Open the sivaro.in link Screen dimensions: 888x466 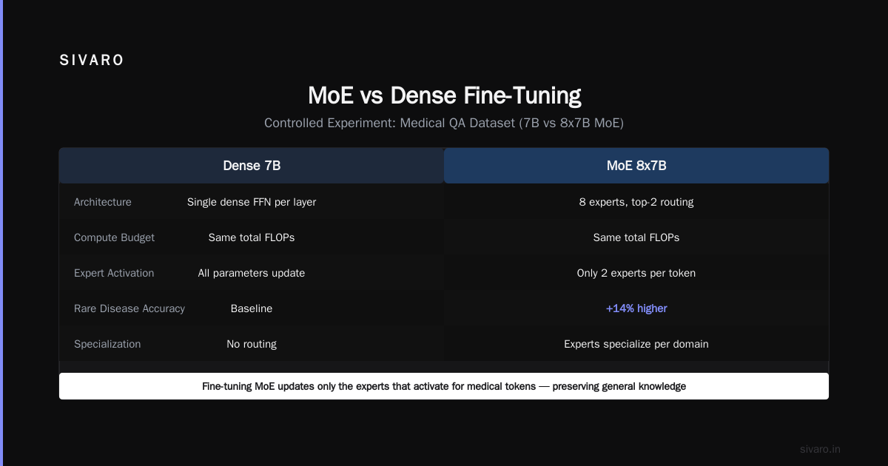pos(820,449)
